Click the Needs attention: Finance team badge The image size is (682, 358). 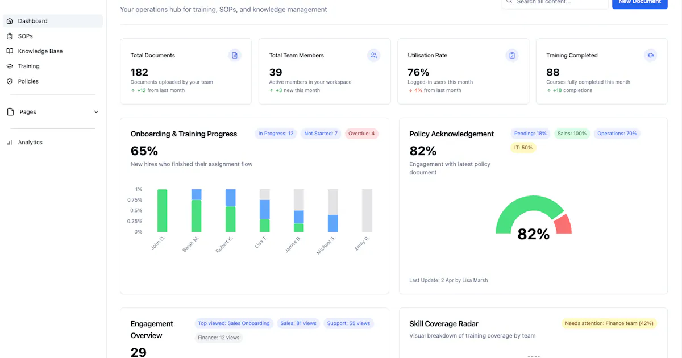click(609, 323)
